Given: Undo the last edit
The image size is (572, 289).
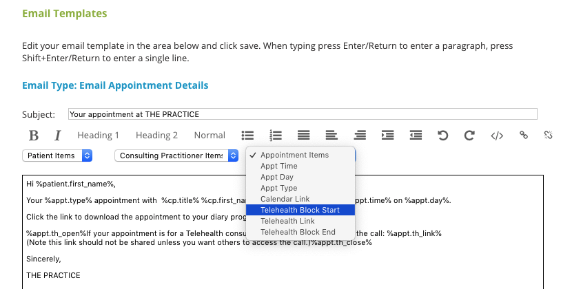Looking at the screenshot, I should pos(442,135).
